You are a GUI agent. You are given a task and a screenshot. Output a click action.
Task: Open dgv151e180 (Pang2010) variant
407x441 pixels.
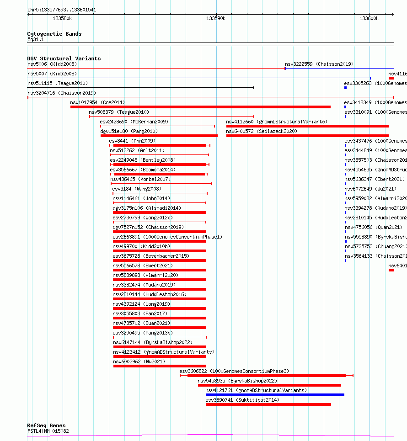tap(129, 131)
